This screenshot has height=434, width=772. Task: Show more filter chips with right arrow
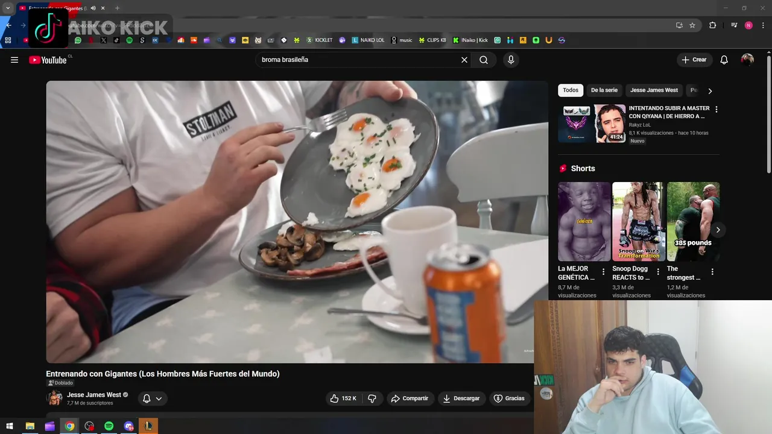coord(710,91)
